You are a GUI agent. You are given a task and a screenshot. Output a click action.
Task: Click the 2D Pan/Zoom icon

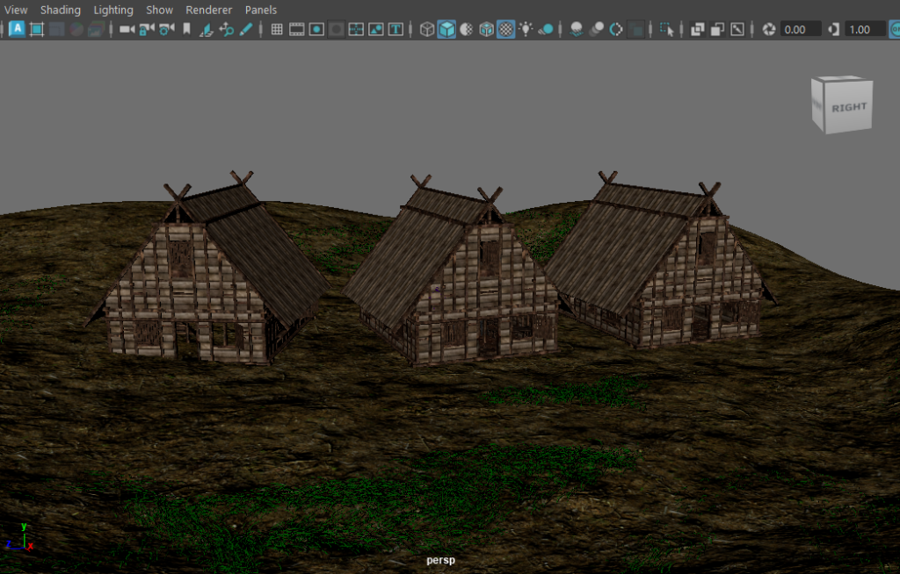[x=227, y=29]
